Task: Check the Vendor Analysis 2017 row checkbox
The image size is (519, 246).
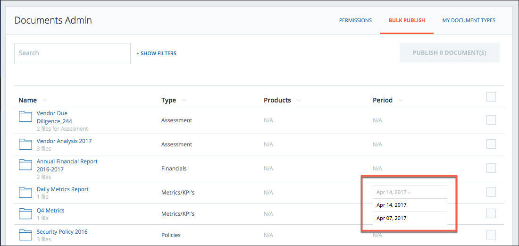Action: click(491, 144)
